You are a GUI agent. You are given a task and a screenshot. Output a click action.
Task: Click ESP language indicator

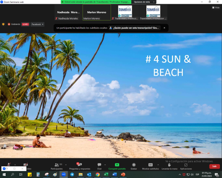tap(198, 175)
